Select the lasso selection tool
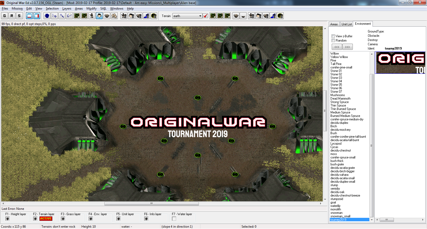This screenshot has width=427, height=229. (69, 16)
